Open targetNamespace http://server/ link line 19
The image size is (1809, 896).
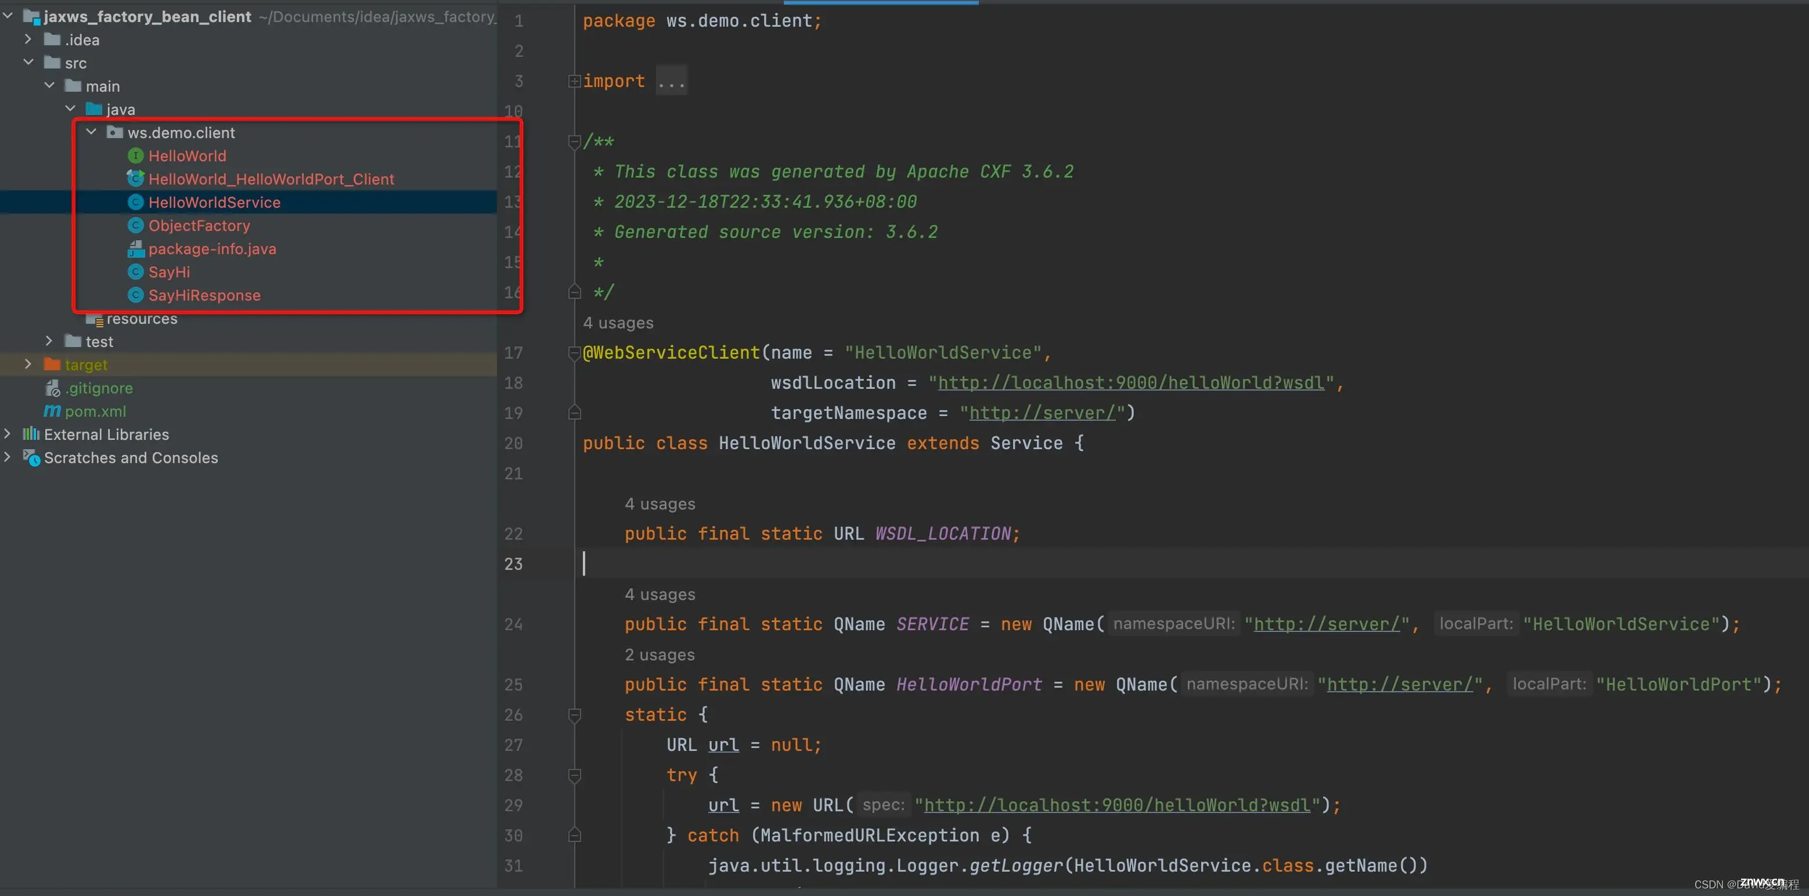pyautogui.click(x=1042, y=413)
